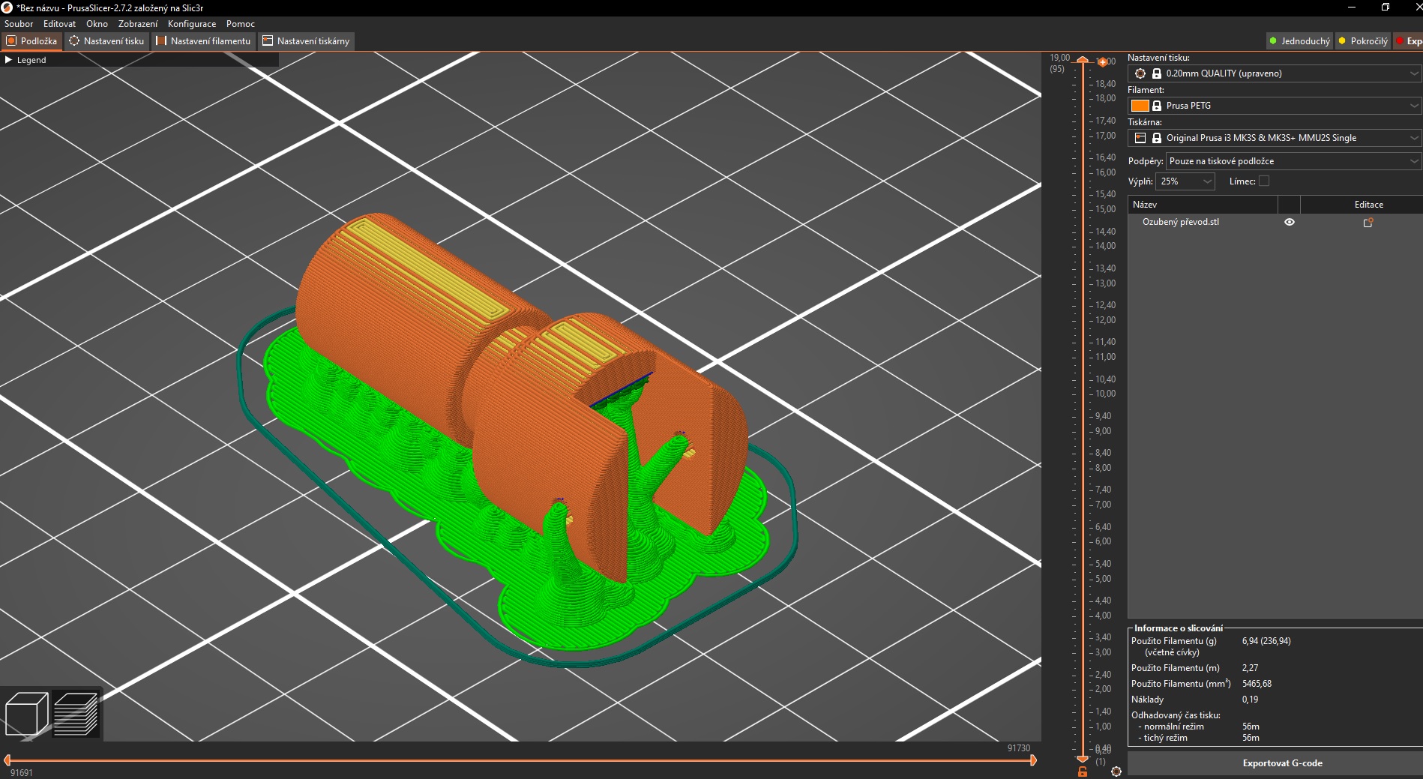Click the edit icon for Ozubený převod.stl

[x=1368, y=223]
